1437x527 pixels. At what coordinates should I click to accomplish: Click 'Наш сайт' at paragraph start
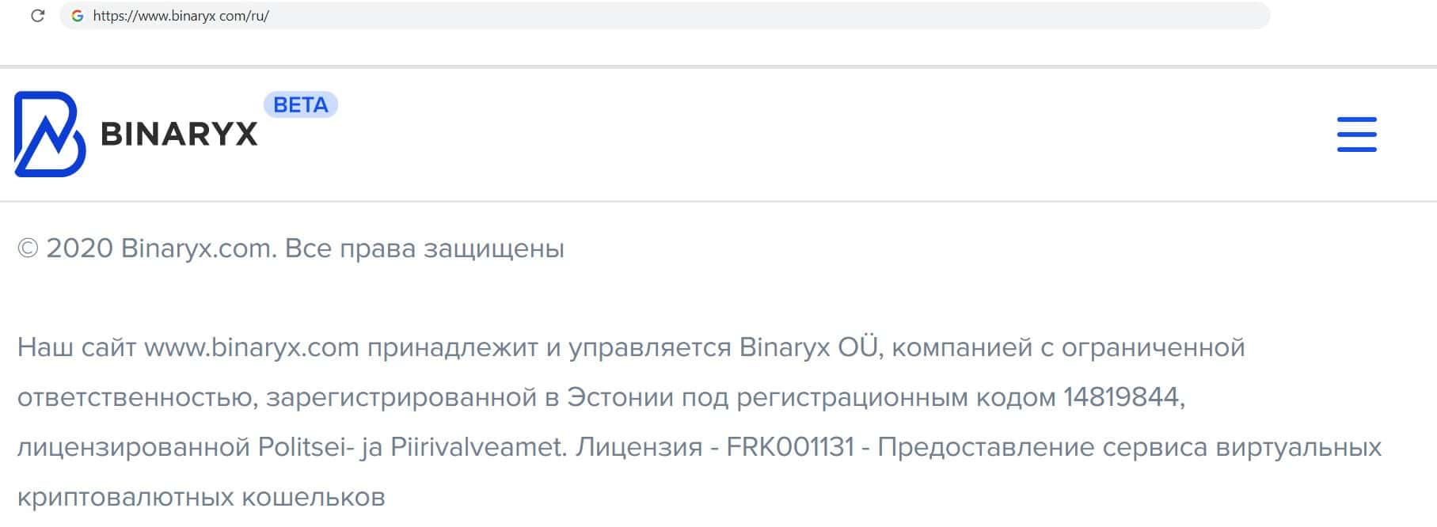click(77, 347)
